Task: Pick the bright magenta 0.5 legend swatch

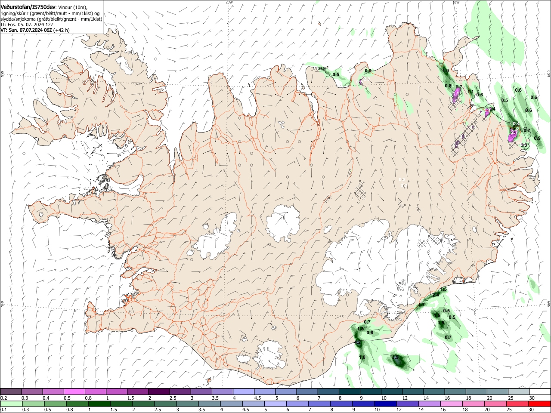Action: pyautogui.click(x=74, y=391)
